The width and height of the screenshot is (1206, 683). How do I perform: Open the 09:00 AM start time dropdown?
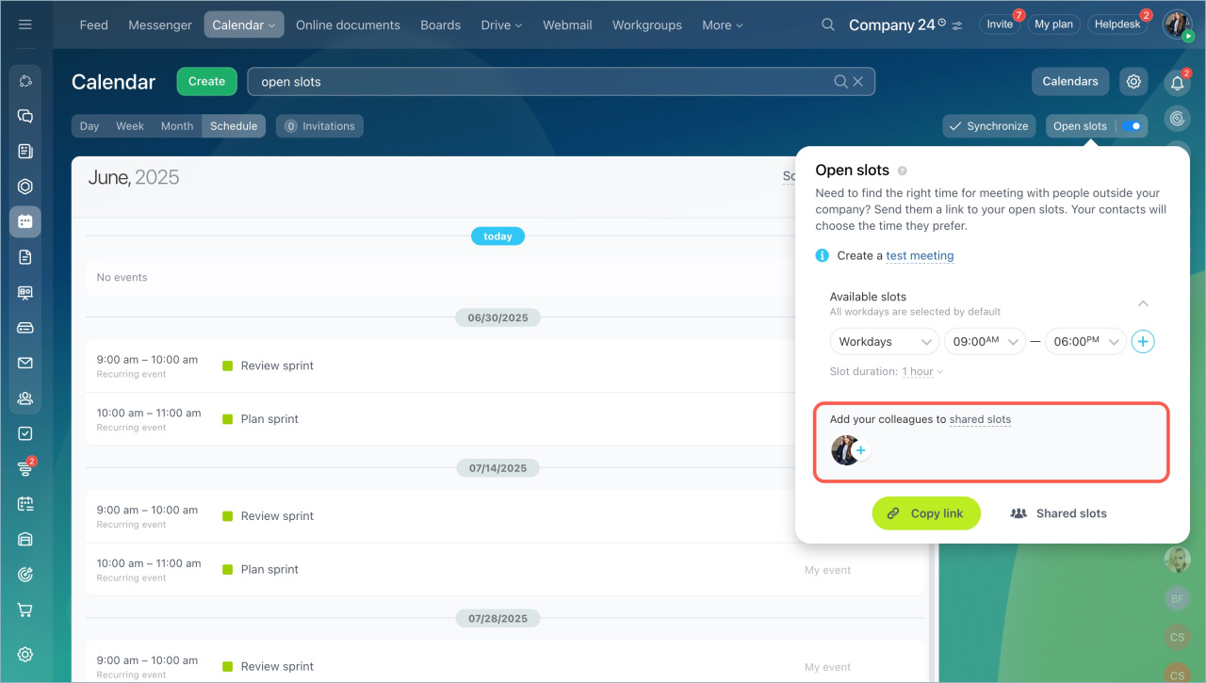[985, 342]
